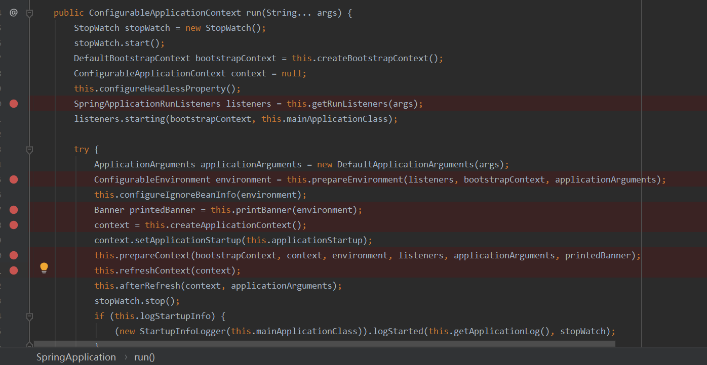Viewport: 707px width, 365px height.
Task: Click the SpringApplicationRunListeners type name
Action: (x=147, y=104)
